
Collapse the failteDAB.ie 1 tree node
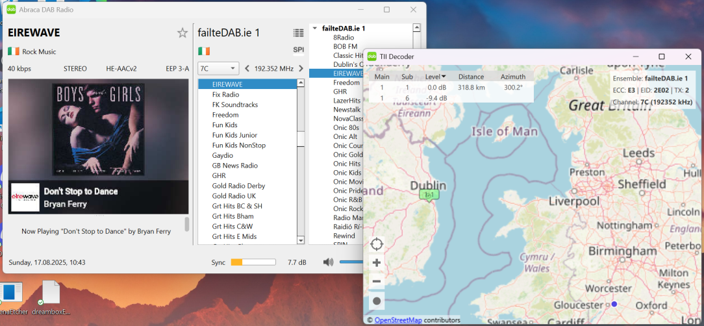[x=315, y=29]
